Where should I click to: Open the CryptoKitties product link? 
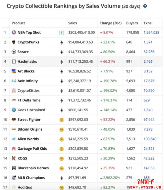coord(28,91)
